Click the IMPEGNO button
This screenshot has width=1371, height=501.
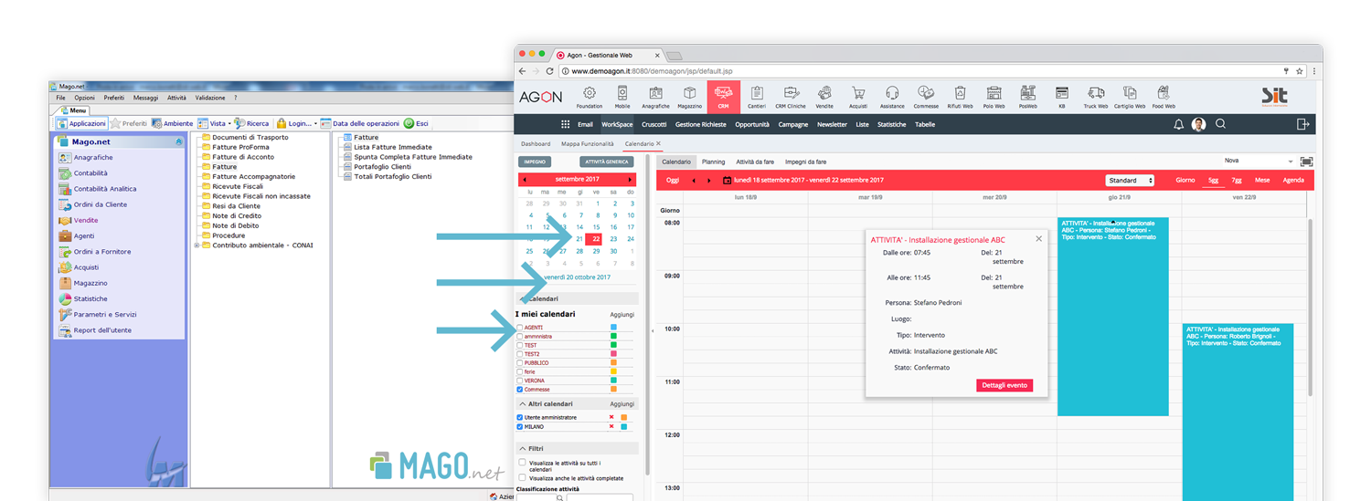tap(536, 162)
